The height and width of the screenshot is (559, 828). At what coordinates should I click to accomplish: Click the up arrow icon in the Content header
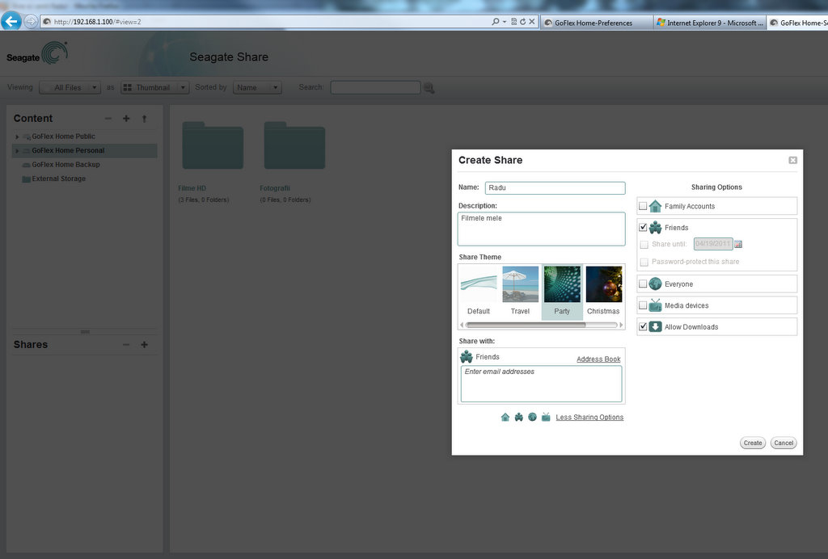pos(144,119)
